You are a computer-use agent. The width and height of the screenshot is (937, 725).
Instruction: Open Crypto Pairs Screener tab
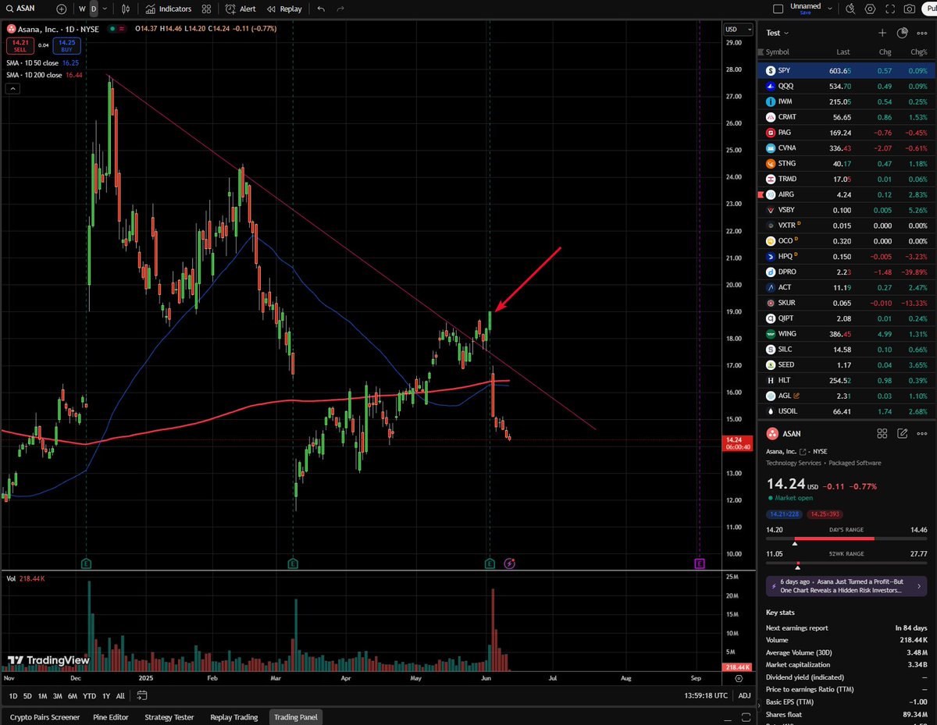(45, 716)
